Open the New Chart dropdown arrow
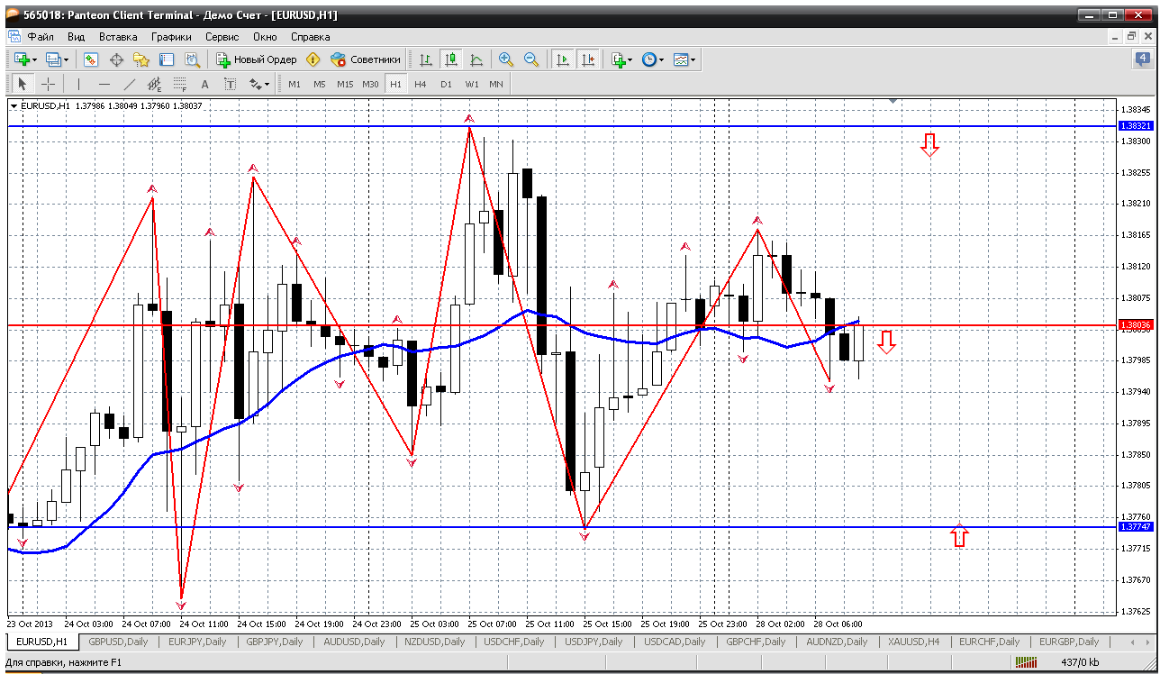The width and height of the screenshot is (1160, 674). (34, 60)
